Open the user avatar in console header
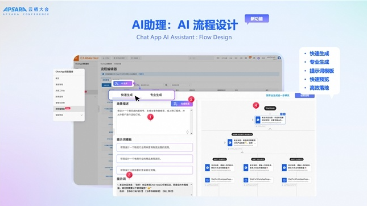The image size is (367, 206). (x=279, y=58)
